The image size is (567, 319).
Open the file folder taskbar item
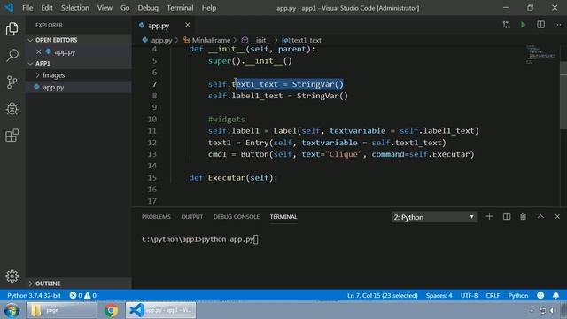(61, 311)
